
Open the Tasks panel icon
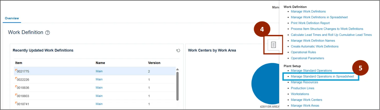point(273,45)
